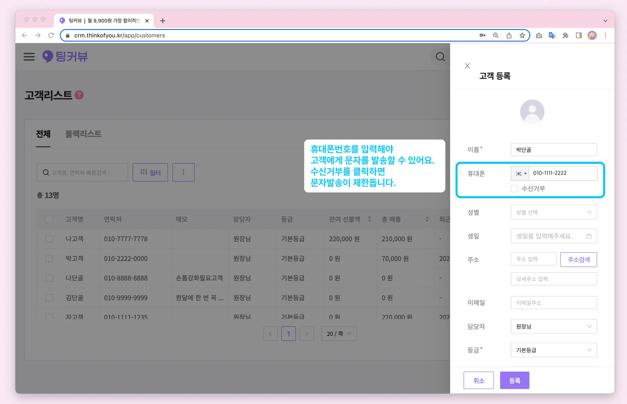Select the 전체 tab
This screenshot has height=404, width=627.
coord(43,134)
